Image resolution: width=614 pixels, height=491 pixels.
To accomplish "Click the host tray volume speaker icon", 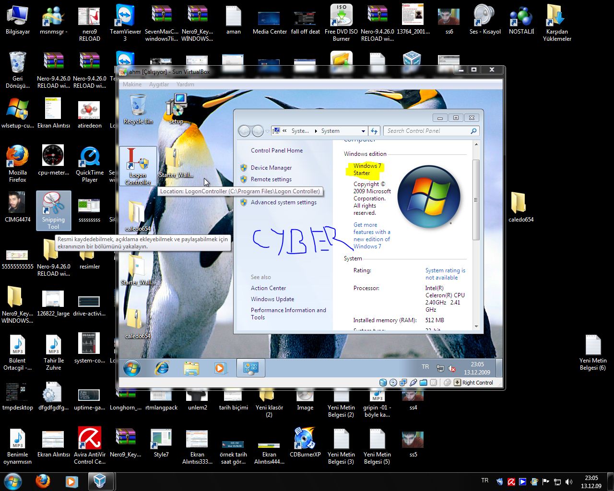I will (569, 481).
